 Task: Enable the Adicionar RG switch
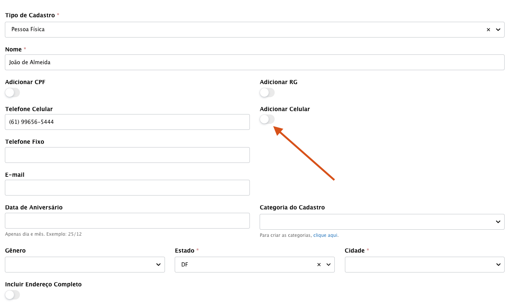(267, 93)
